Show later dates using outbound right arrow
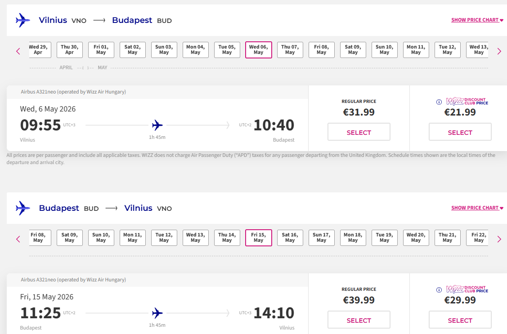The width and height of the screenshot is (507, 334). [x=499, y=51]
